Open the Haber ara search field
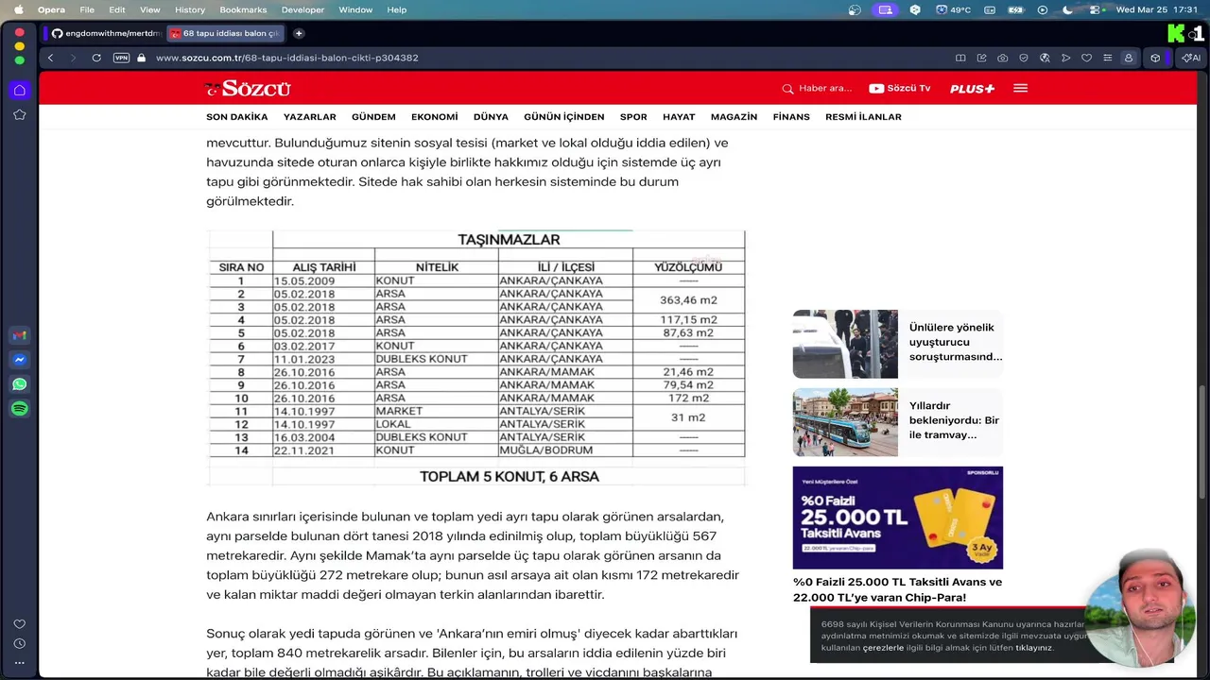The height and width of the screenshot is (680, 1210). pyautogui.click(x=817, y=88)
